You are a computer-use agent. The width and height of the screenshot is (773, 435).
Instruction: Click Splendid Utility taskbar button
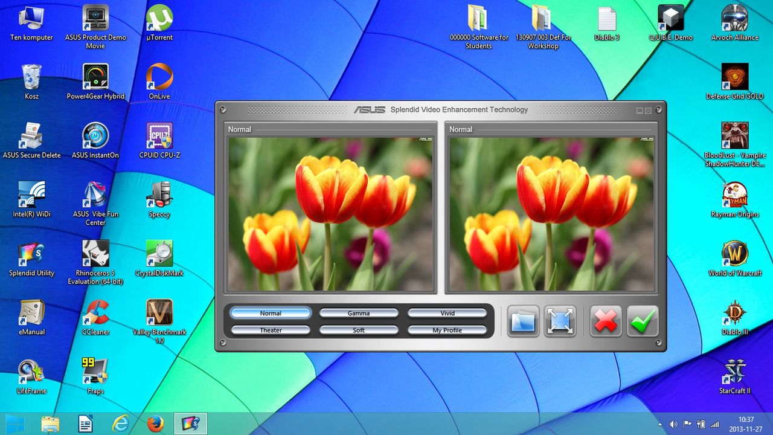tap(191, 424)
